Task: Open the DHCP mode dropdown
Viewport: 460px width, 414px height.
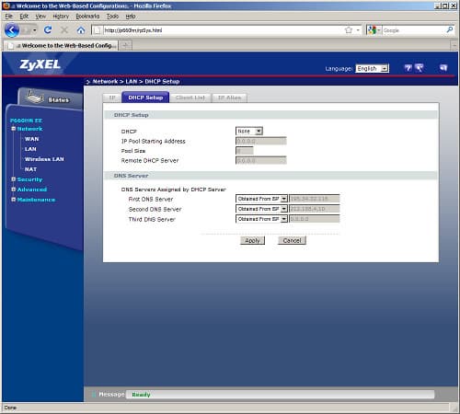Action: pos(249,132)
